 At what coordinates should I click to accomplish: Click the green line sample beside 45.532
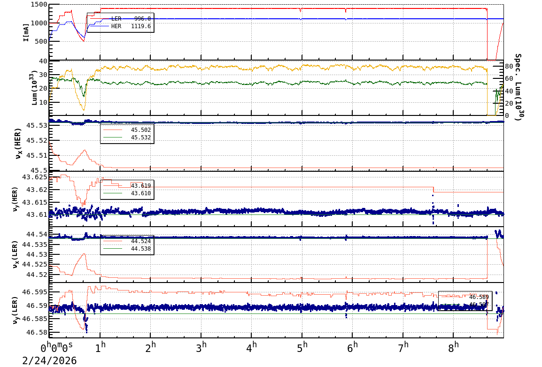point(113,138)
